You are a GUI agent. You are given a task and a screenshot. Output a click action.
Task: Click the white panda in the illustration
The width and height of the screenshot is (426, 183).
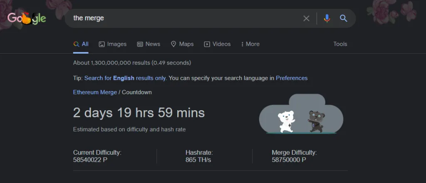coord(286,121)
